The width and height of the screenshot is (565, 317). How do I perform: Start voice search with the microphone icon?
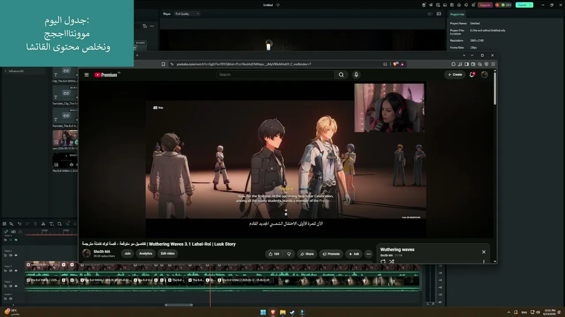click(356, 75)
